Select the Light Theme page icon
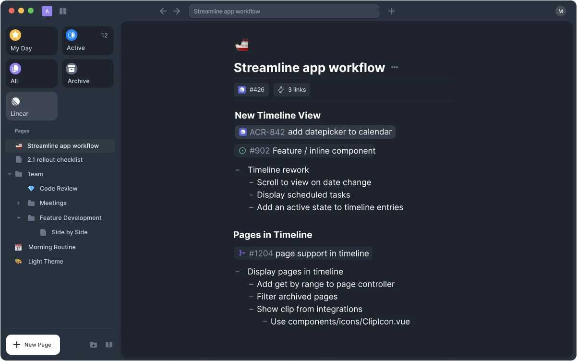The image size is (577, 361). [x=18, y=261]
